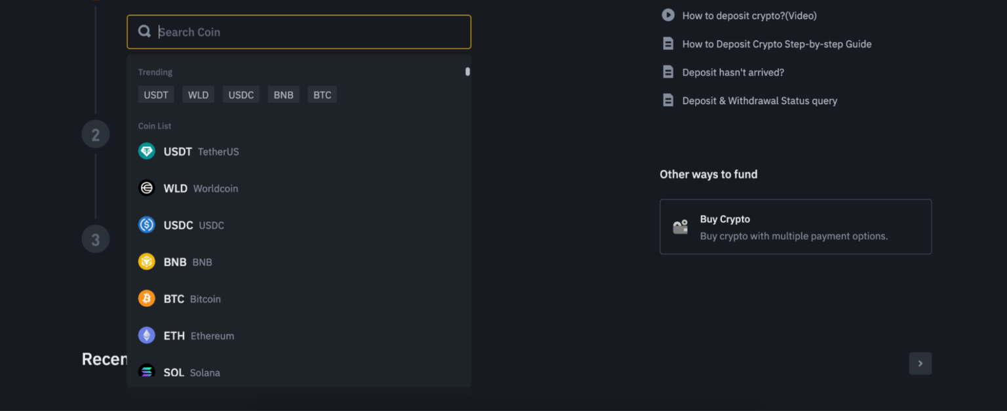This screenshot has width=1007, height=411.
Task: Open the How to Deposit Crypto Step-by-step Guide
Action: click(x=777, y=43)
